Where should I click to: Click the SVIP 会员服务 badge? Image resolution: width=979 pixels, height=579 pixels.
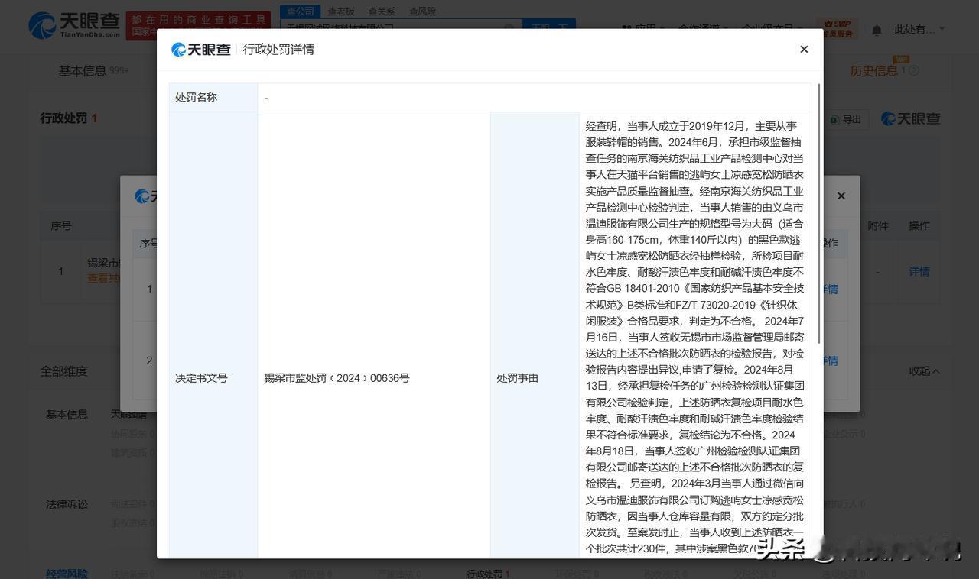[x=836, y=29]
